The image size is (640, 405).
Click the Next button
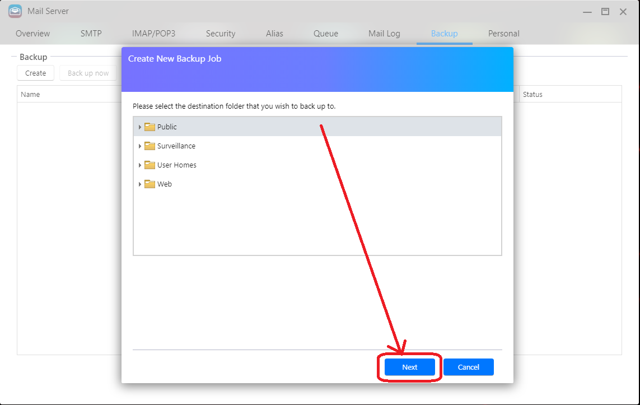[409, 367]
